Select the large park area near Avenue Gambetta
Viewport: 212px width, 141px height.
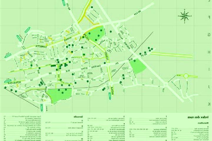(x=95, y=34)
